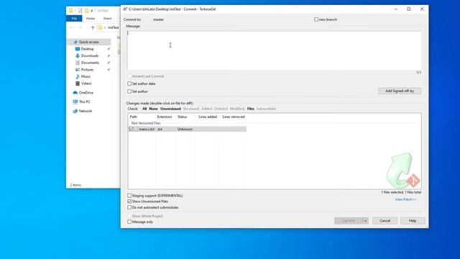Screen dimensions: 460x259
Task: Uncheck Show Unversioned Files
Action: click(129, 201)
